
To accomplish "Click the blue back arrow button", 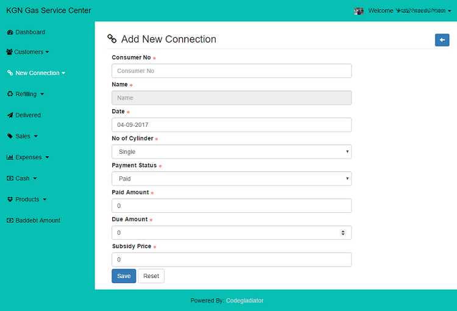I will [x=442, y=40].
